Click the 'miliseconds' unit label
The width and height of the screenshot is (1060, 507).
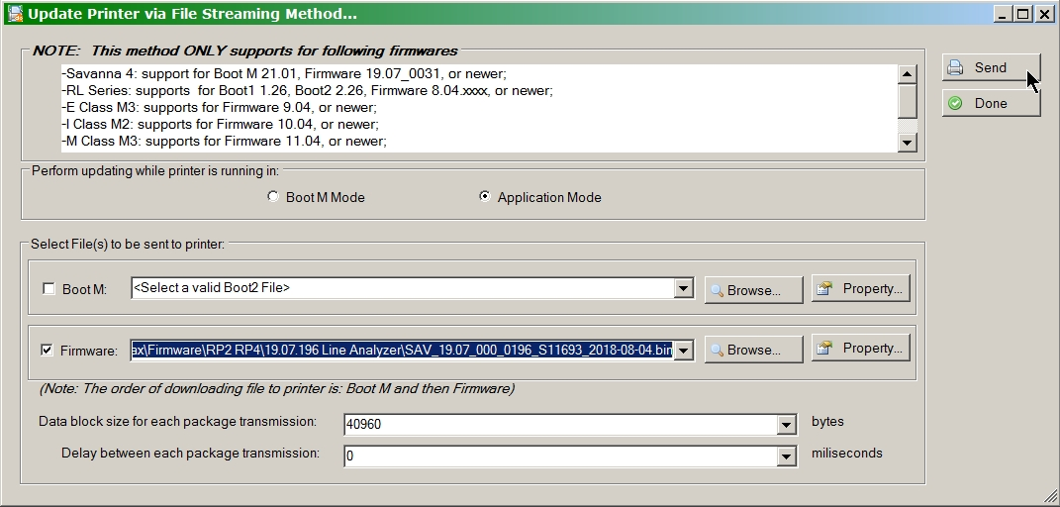point(847,453)
